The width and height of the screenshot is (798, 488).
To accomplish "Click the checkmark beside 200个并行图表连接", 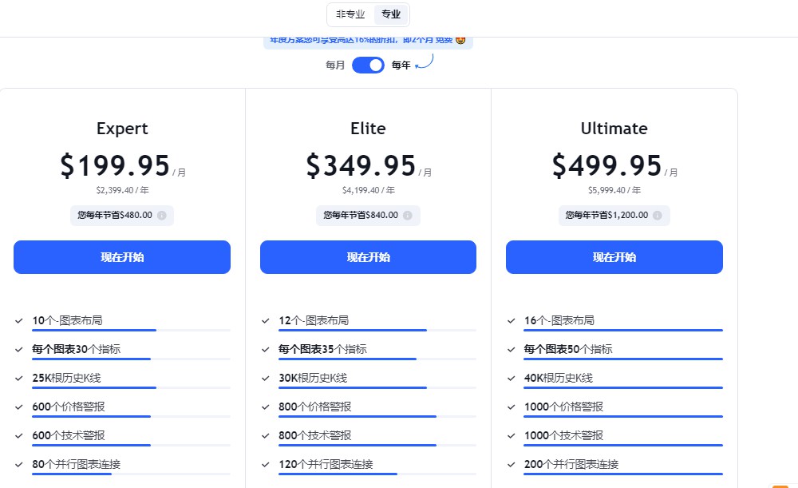I will pyautogui.click(x=511, y=463).
